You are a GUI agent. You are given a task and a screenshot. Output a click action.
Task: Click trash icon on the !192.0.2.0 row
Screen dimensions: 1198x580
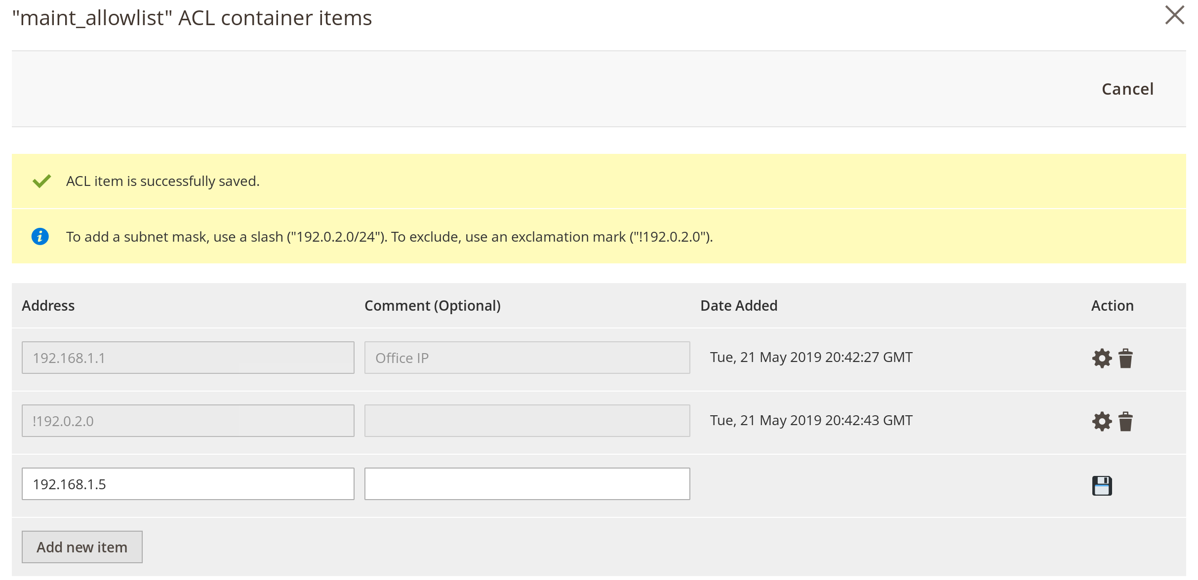click(x=1125, y=422)
